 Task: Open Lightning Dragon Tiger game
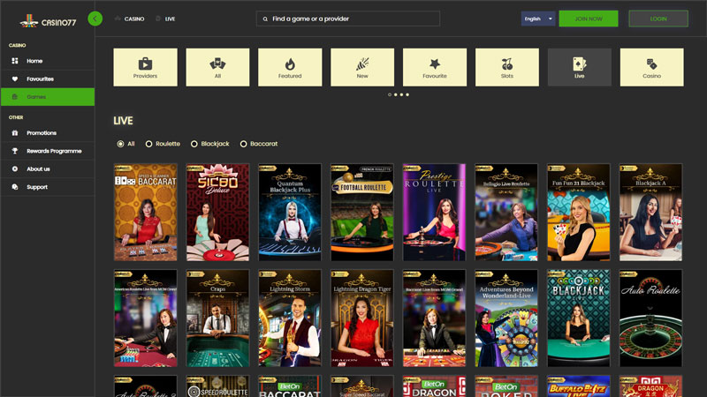click(x=362, y=318)
